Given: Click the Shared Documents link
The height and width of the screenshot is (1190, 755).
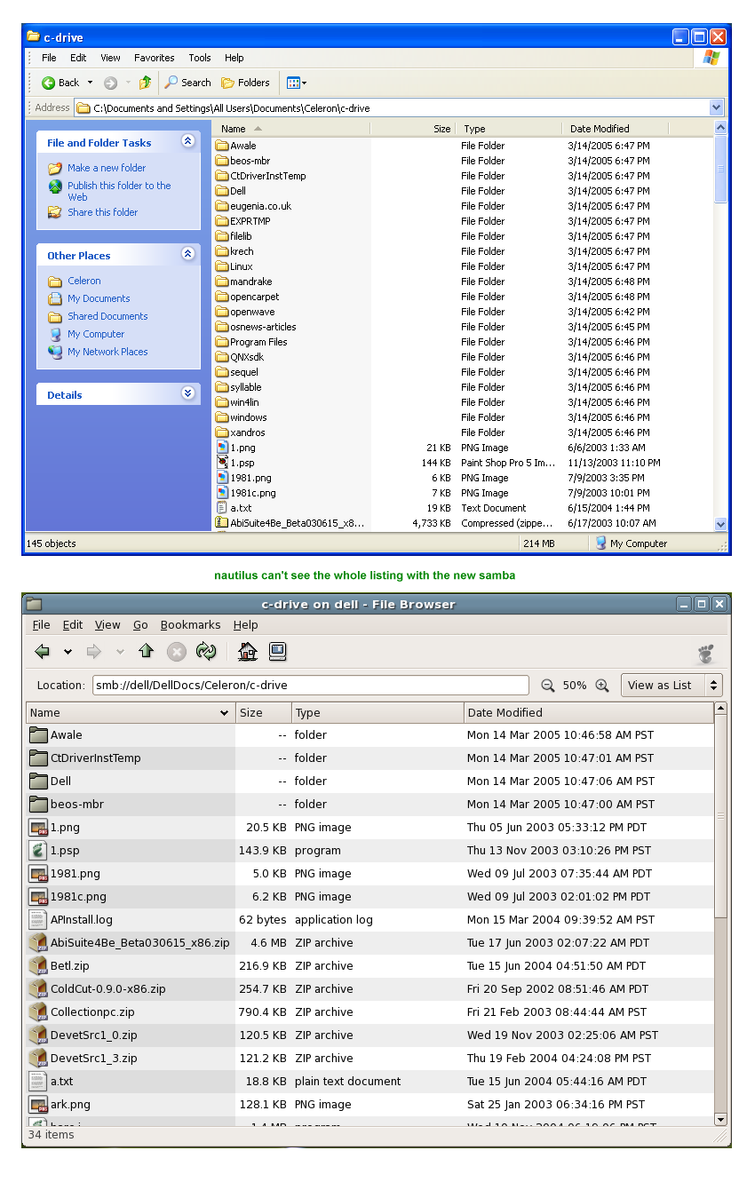Looking at the screenshot, I should tap(107, 316).
